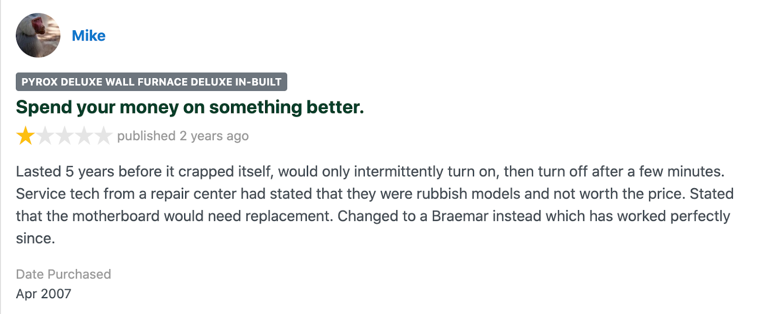Click the final word 'since.' of the review

[x=35, y=238]
